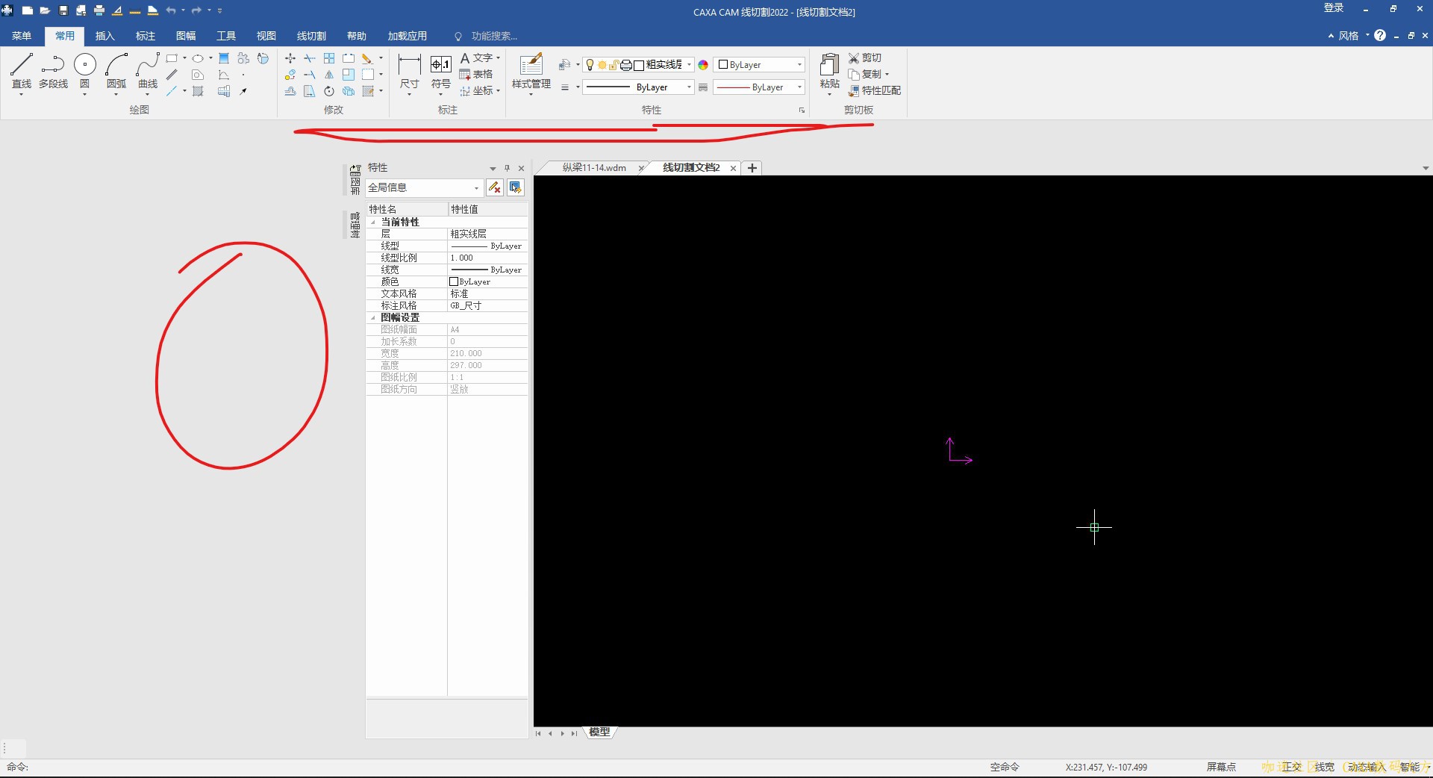Viewport: 1433px width, 778px height.
Task: Open the 粗实线层 layer dropdown
Action: (x=688, y=65)
